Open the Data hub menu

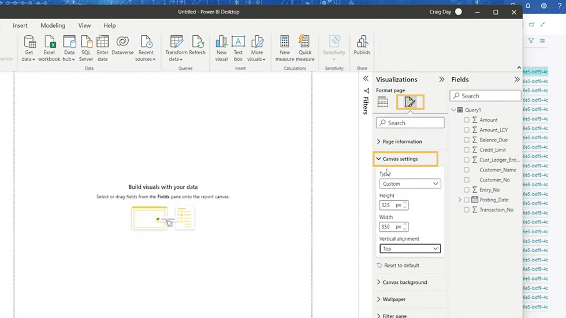pyautogui.click(x=69, y=48)
